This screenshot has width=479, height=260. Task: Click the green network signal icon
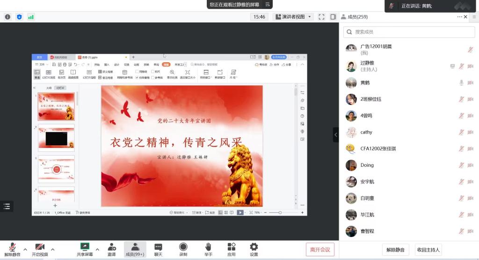pos(31,17)
